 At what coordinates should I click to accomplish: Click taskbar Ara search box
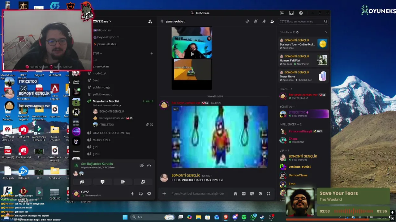pos(153,217)
